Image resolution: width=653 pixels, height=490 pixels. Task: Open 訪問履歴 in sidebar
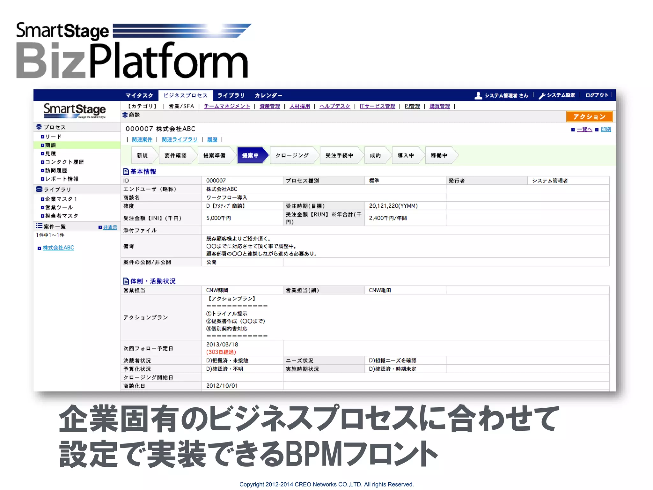click(x=56, y=171)
